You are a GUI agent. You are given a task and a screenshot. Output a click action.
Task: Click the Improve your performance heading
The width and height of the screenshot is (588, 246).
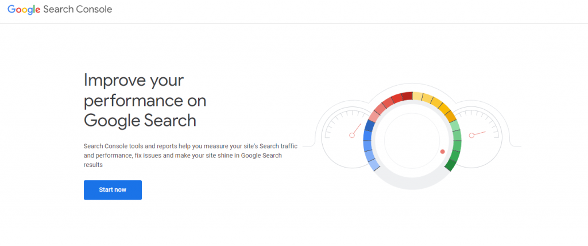click(145, 100)
